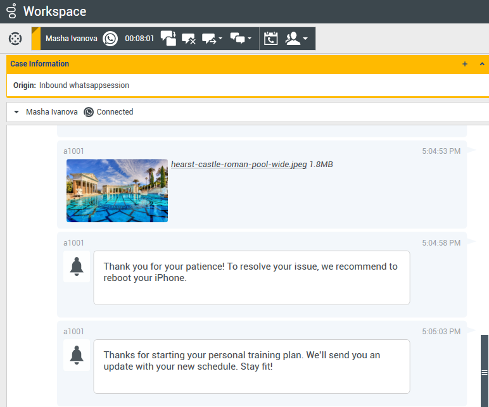This screenshot has width=489, height=407.
Task: Open the chat conference dropdown arrow
Action: pos(250,39)
